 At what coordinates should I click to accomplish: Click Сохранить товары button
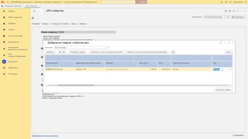[223, 90]
